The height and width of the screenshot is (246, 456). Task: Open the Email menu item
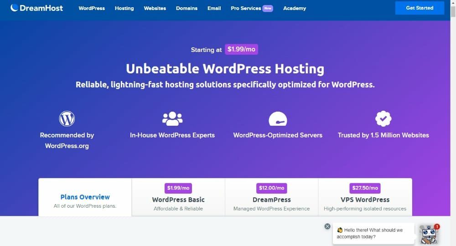[214, 8]
